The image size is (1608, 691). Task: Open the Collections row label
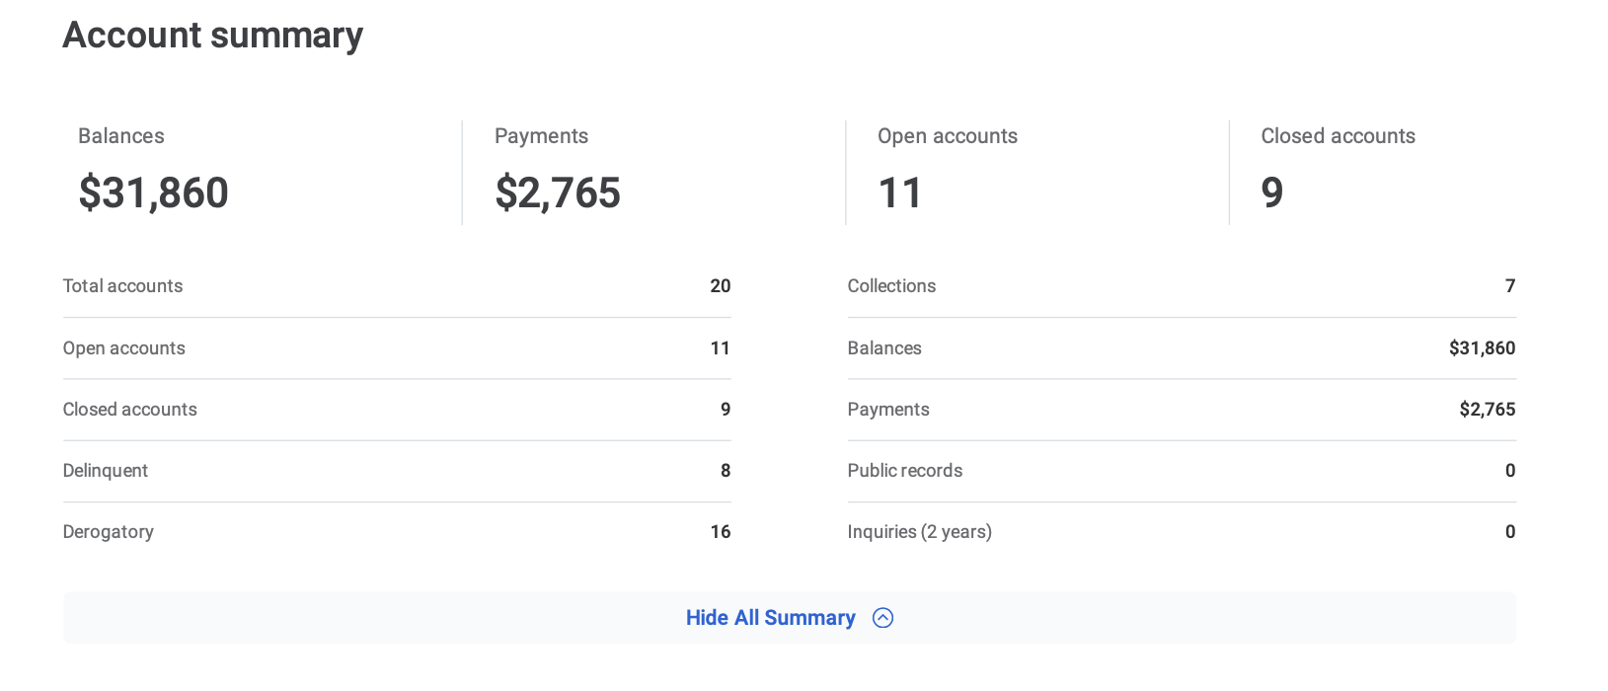coord(891,286)
